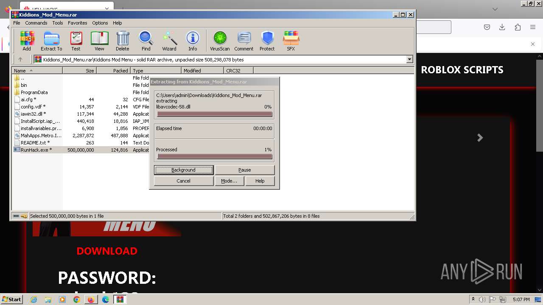
Task: Select the bin folder
Action: (x=24, y=85)
